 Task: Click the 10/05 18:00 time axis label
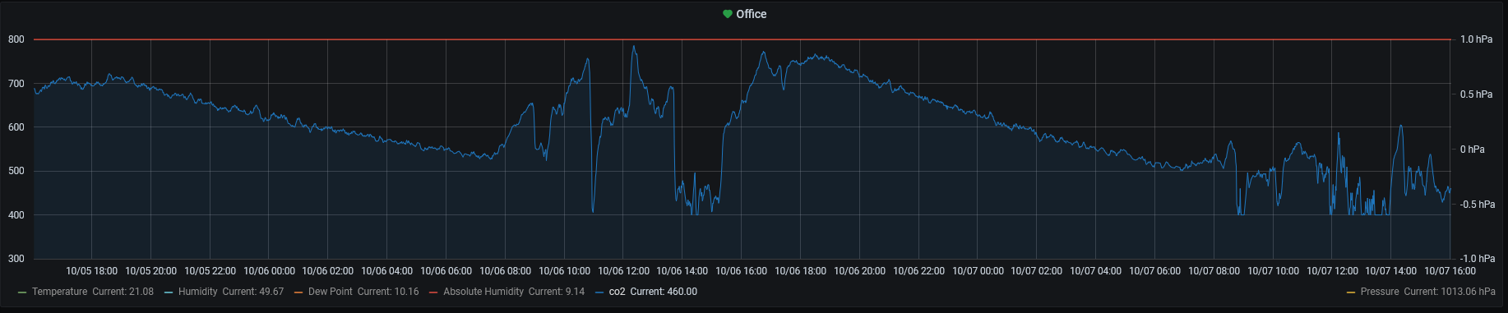(x=91, y=271)
